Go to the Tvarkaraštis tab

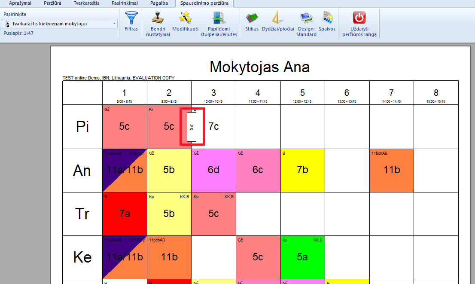pos(86,3)
